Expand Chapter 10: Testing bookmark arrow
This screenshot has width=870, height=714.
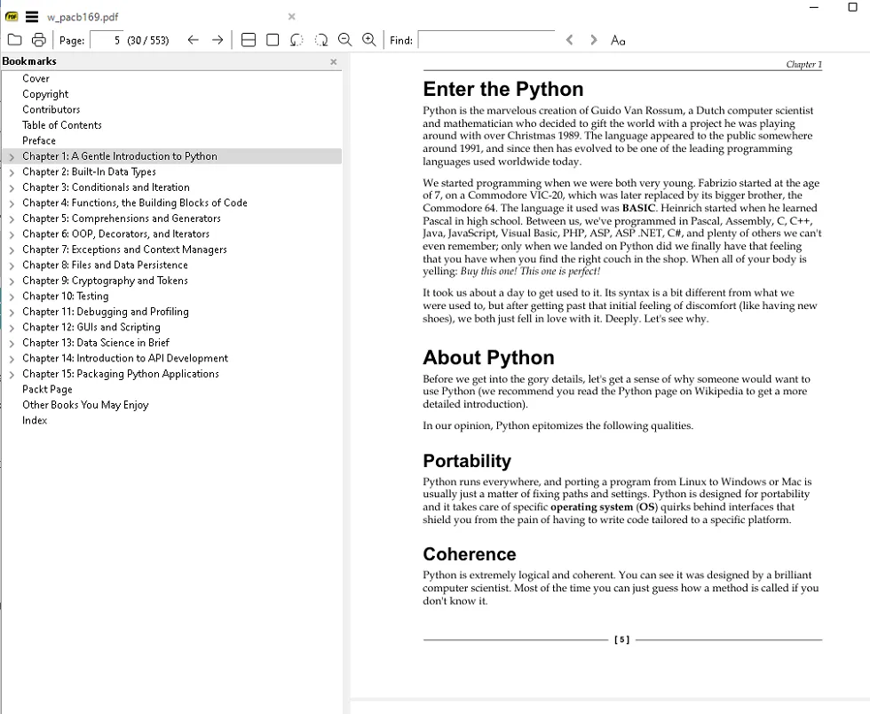(x=12, y=297)
